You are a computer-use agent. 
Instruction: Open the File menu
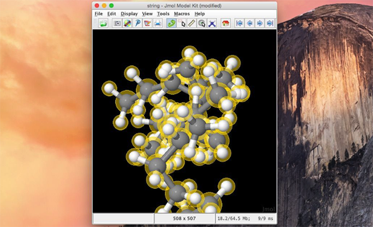(x=99, y=14)
